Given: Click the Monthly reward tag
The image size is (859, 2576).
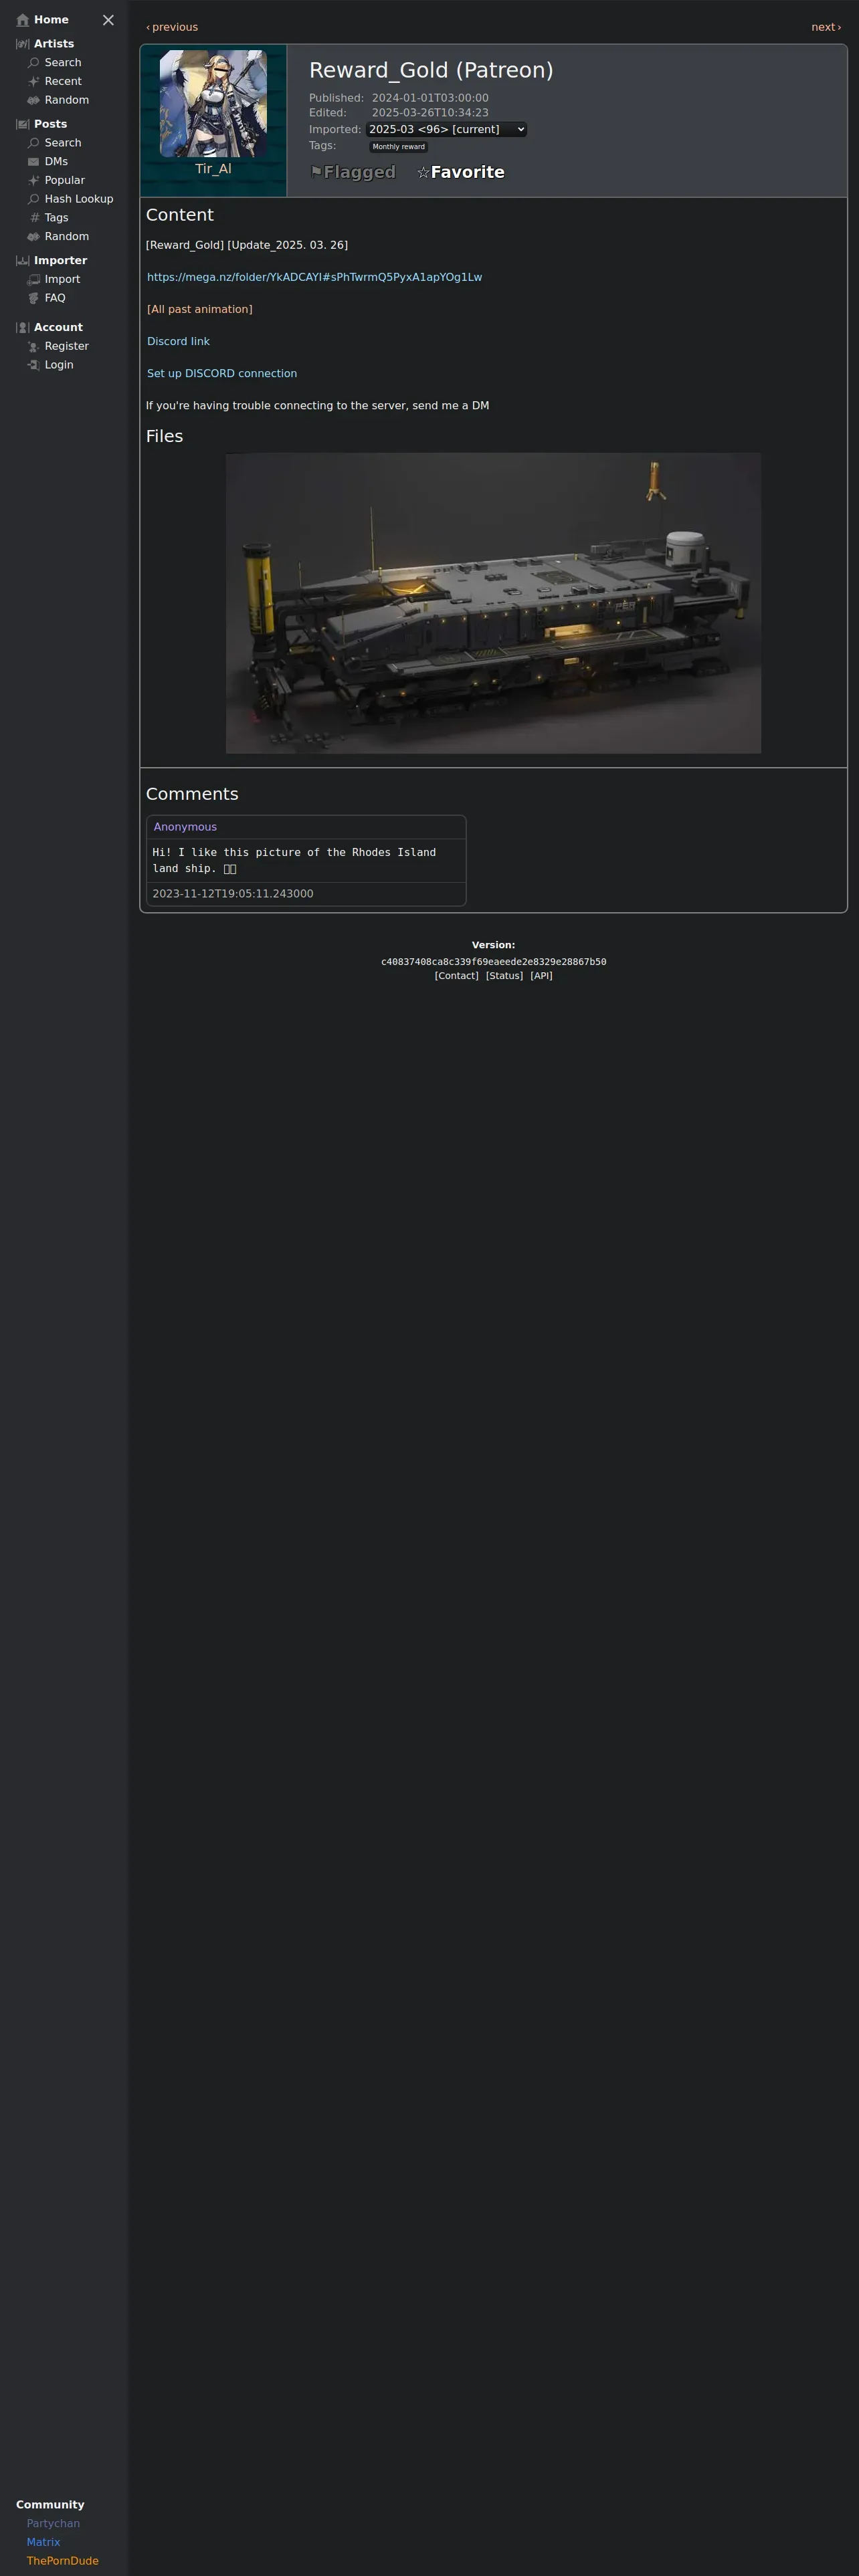Looking at the screenshot, I should click(x=399, y=147).
